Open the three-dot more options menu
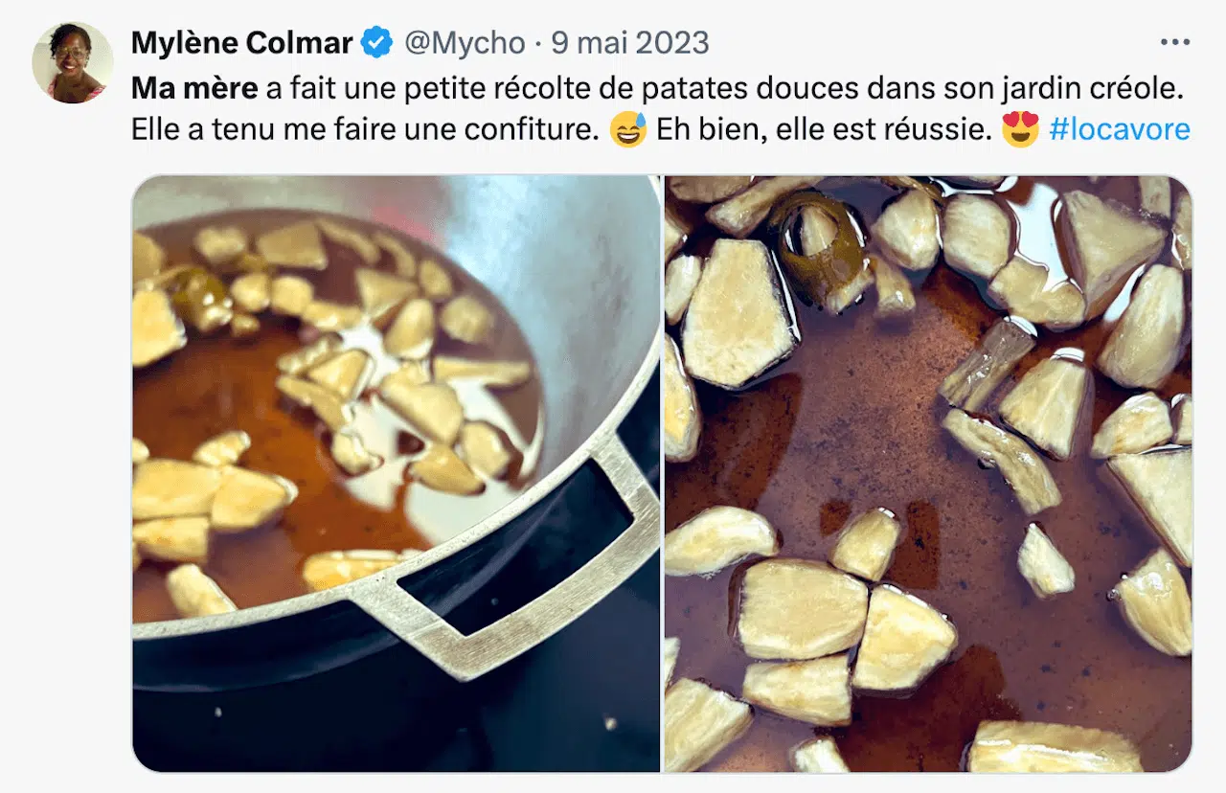 pyautogui.click(x=1174, y=43)
